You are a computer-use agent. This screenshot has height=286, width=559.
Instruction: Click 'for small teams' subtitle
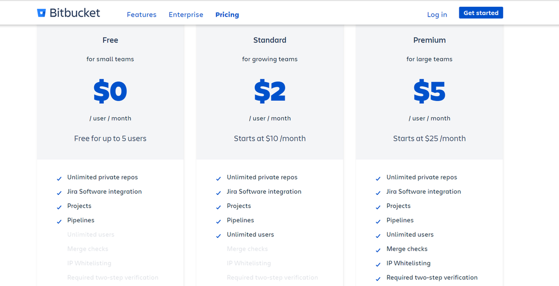[110, 59]
